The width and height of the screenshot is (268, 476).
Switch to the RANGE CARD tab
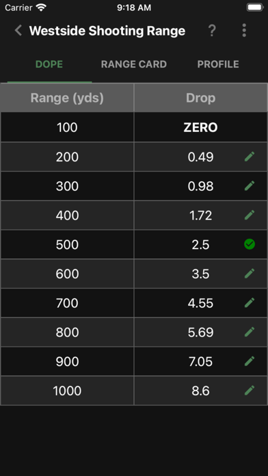tap(134, 64)
